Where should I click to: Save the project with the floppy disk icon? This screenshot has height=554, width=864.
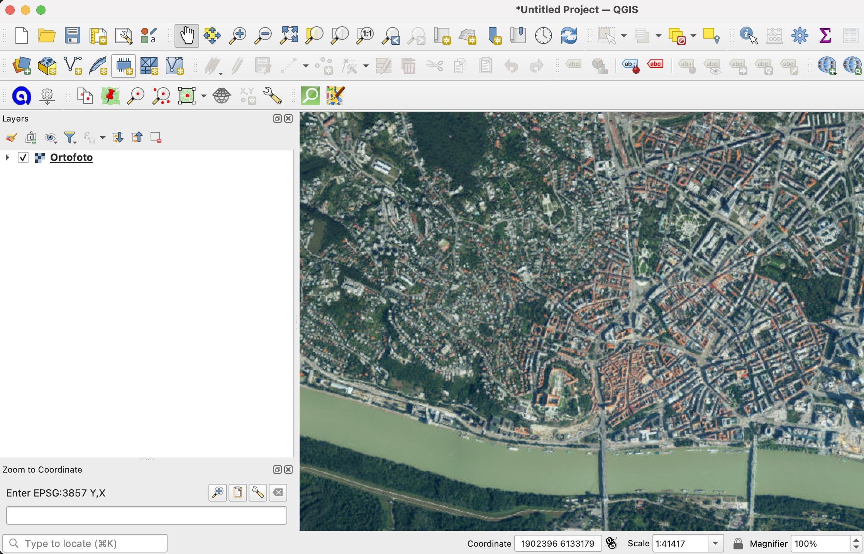72,35
